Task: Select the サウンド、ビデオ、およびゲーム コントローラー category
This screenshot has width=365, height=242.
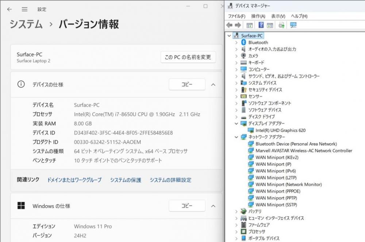Action: 284,76
